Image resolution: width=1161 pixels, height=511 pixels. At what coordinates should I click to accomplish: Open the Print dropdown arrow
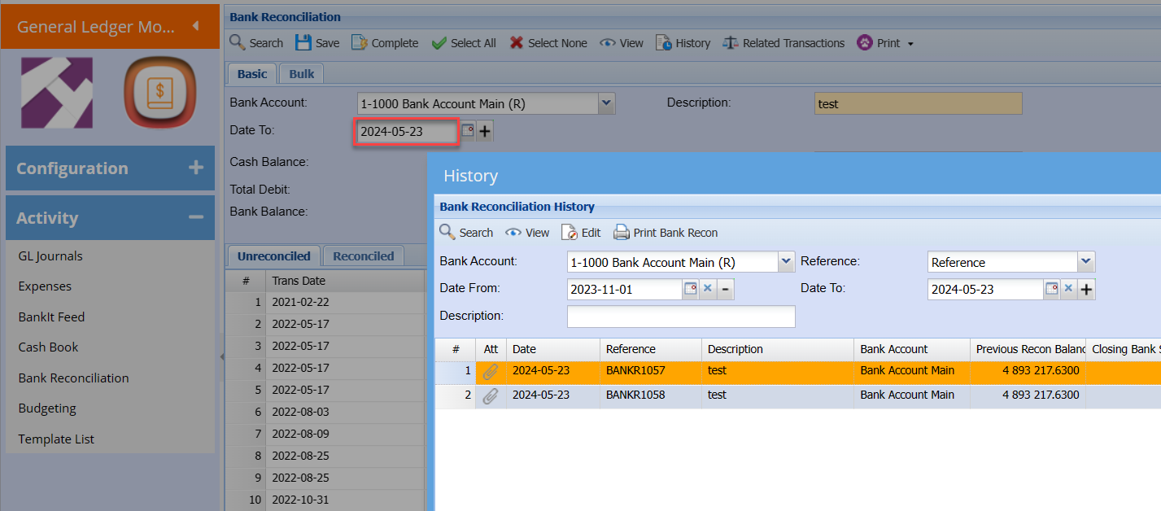point(910,44)
